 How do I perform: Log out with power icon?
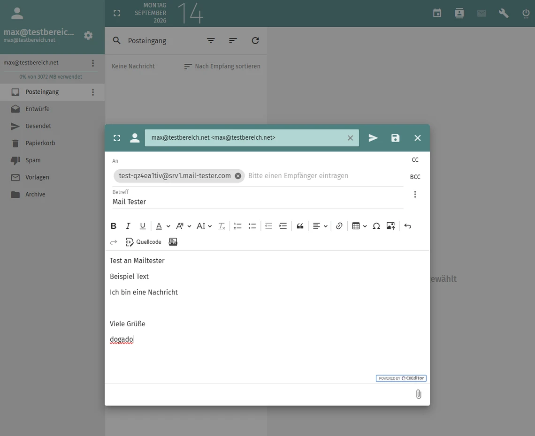click(526, 13)
